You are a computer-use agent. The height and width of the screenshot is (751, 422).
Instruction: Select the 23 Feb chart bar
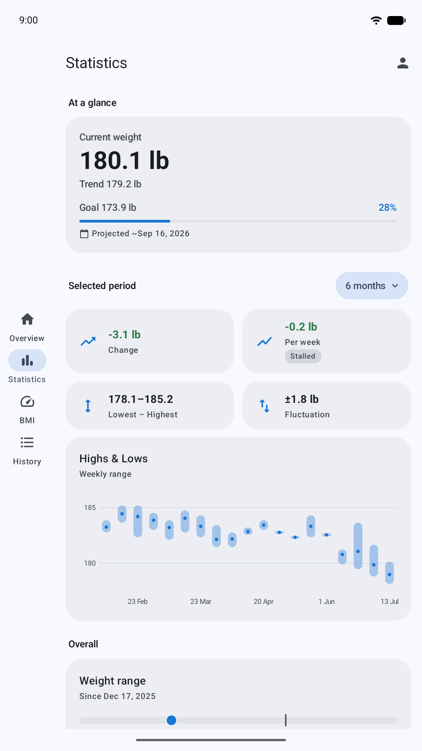point(138,521)
